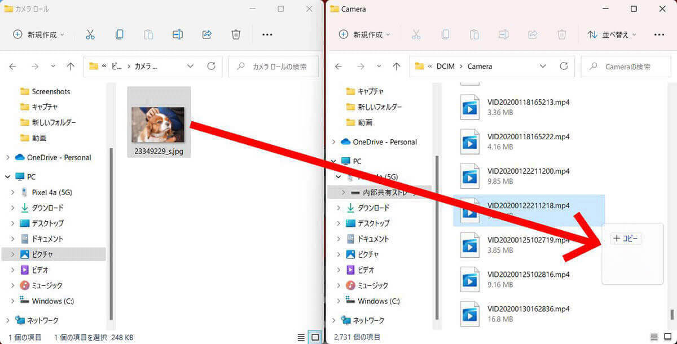Open recent locations dropdown in カメラ ロール window
The height and width of the screenshot is (344, 677).
[53, 66]
